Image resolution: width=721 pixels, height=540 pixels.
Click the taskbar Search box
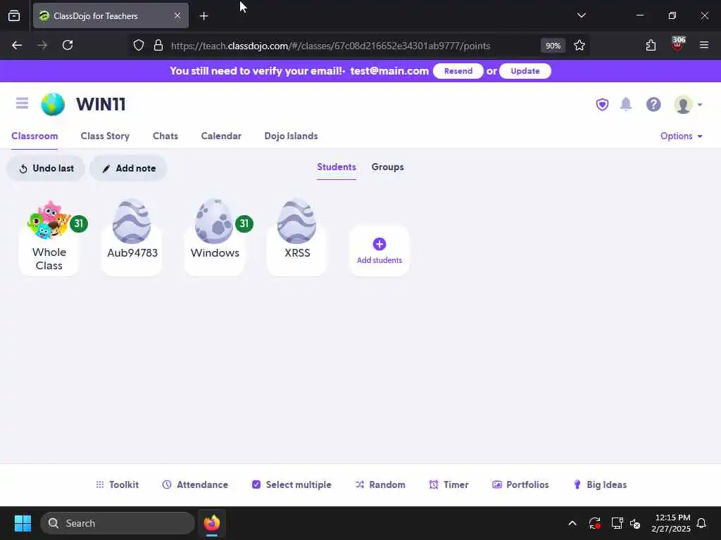[118, 523]
